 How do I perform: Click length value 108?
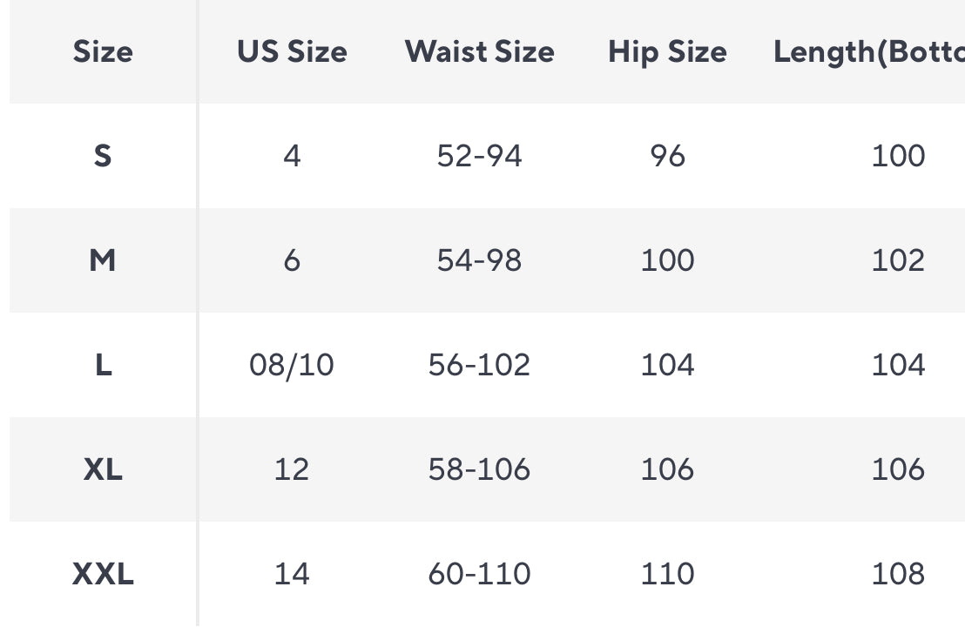coord(898,574)
